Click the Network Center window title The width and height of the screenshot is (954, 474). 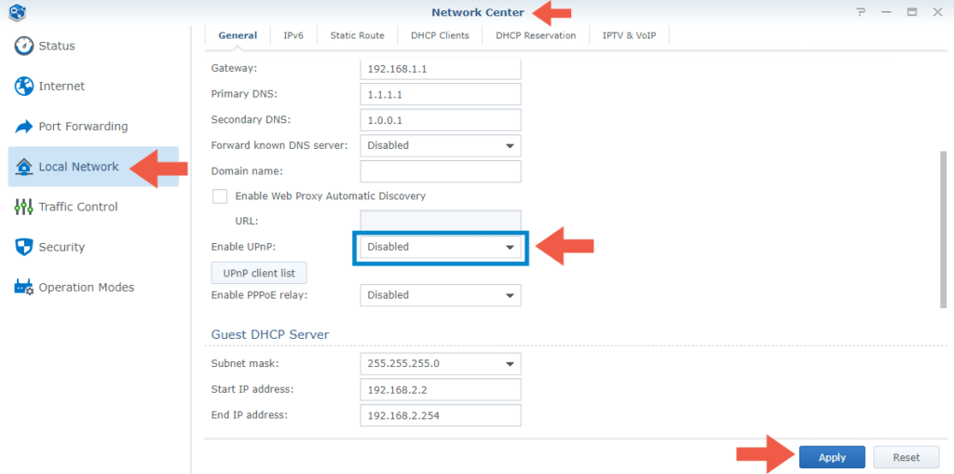pyautogui.click(x=478, y=12)
